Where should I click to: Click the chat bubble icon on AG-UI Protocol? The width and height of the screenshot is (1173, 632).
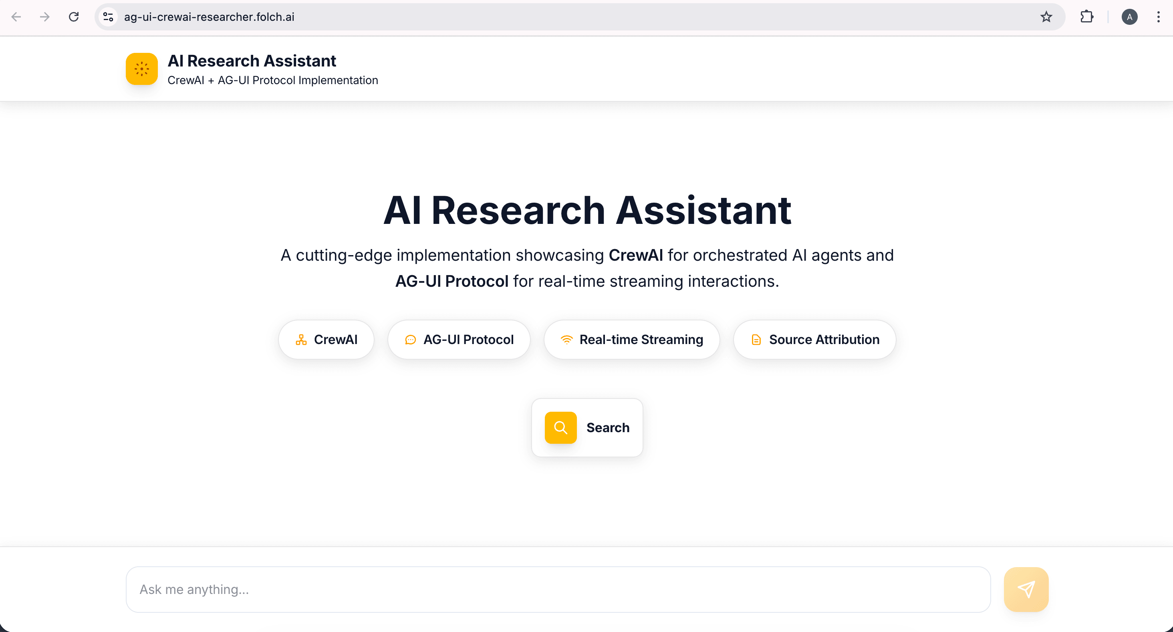[410, 340]
